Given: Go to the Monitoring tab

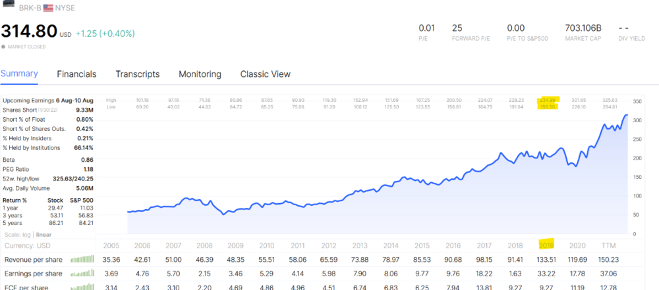Looking at the screenshot, I should point(200,74).
